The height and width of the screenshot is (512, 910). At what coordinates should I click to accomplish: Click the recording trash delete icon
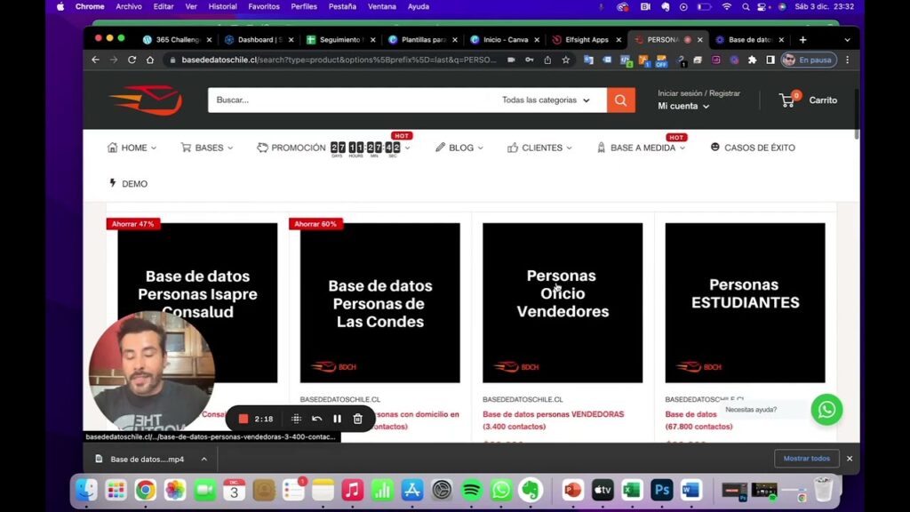357,418
